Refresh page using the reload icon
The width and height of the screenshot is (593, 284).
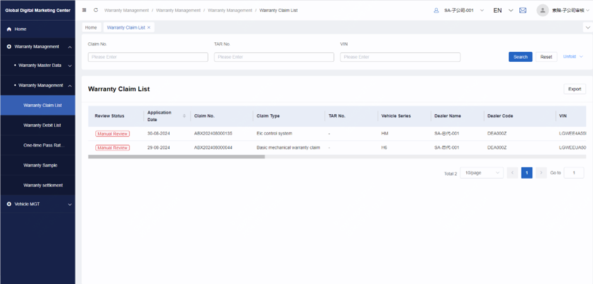point(96,10)
